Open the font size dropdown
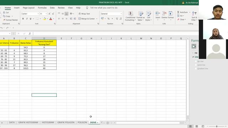 46,14
